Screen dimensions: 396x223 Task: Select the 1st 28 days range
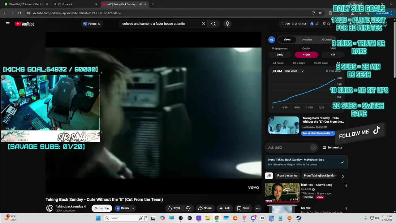coord(321,63)
